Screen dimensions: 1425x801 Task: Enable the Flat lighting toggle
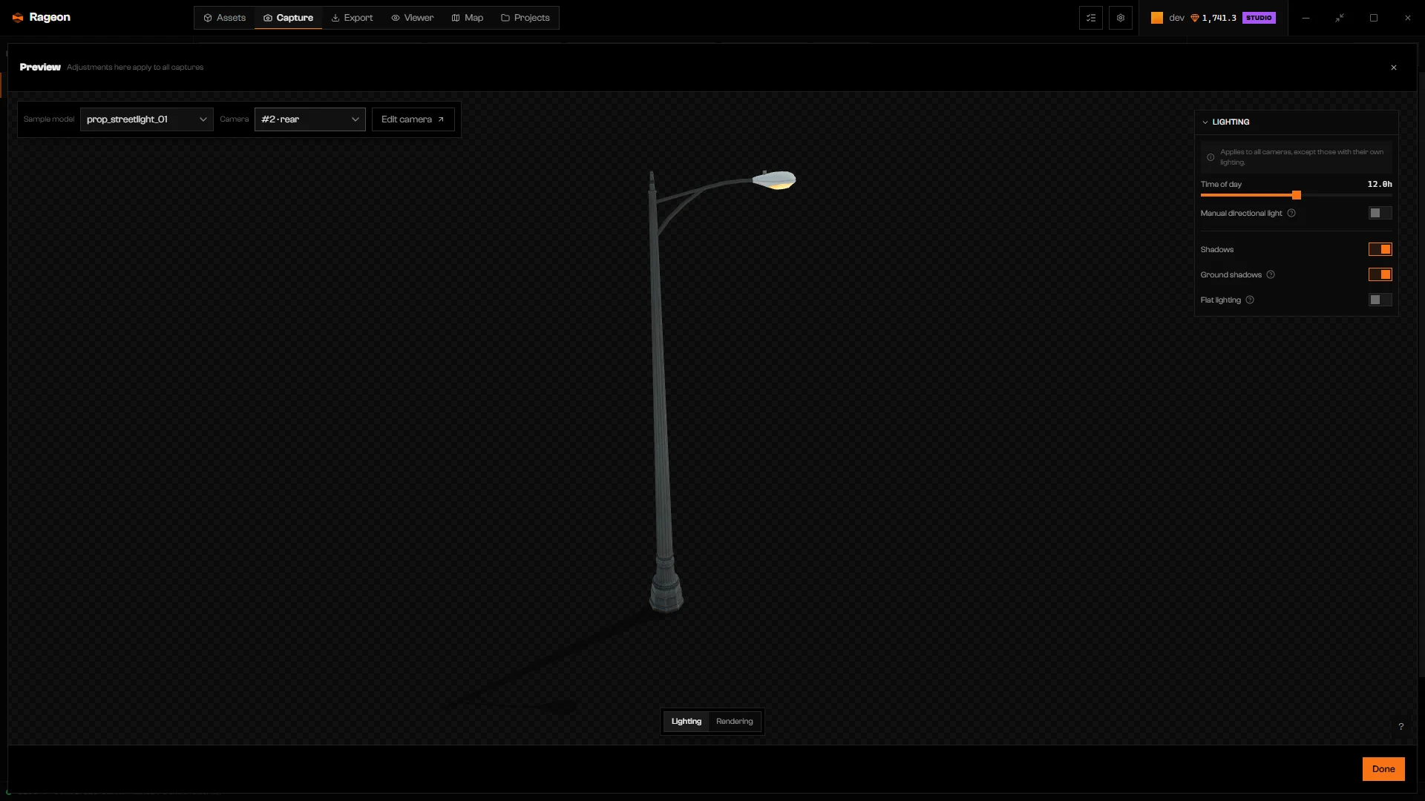(x=1380, y=300)
